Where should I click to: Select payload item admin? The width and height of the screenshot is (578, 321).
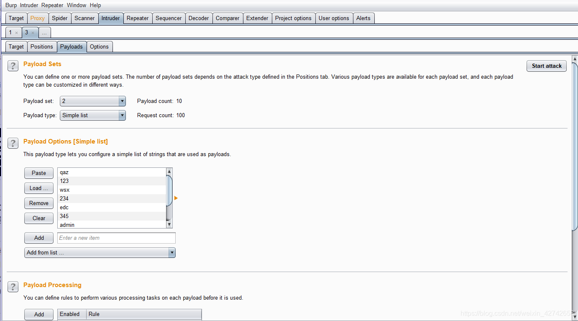click(x=112, y=225)
